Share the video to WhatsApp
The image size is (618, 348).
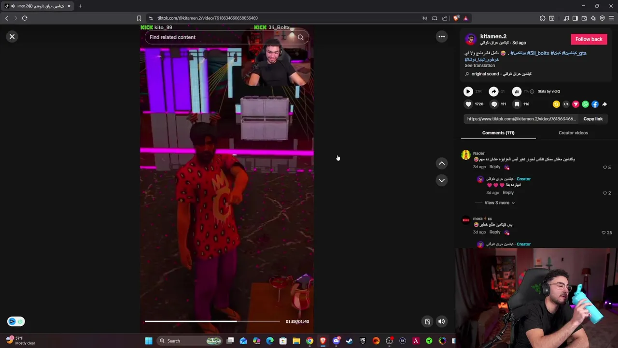click(x=585, y=104)
